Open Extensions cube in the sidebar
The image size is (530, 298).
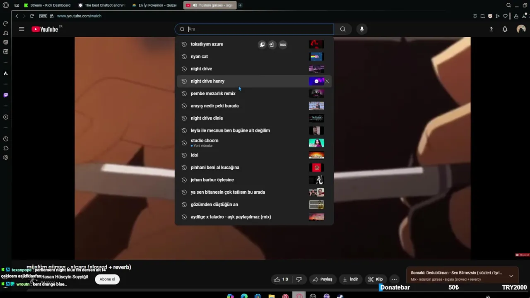[6, 148]
